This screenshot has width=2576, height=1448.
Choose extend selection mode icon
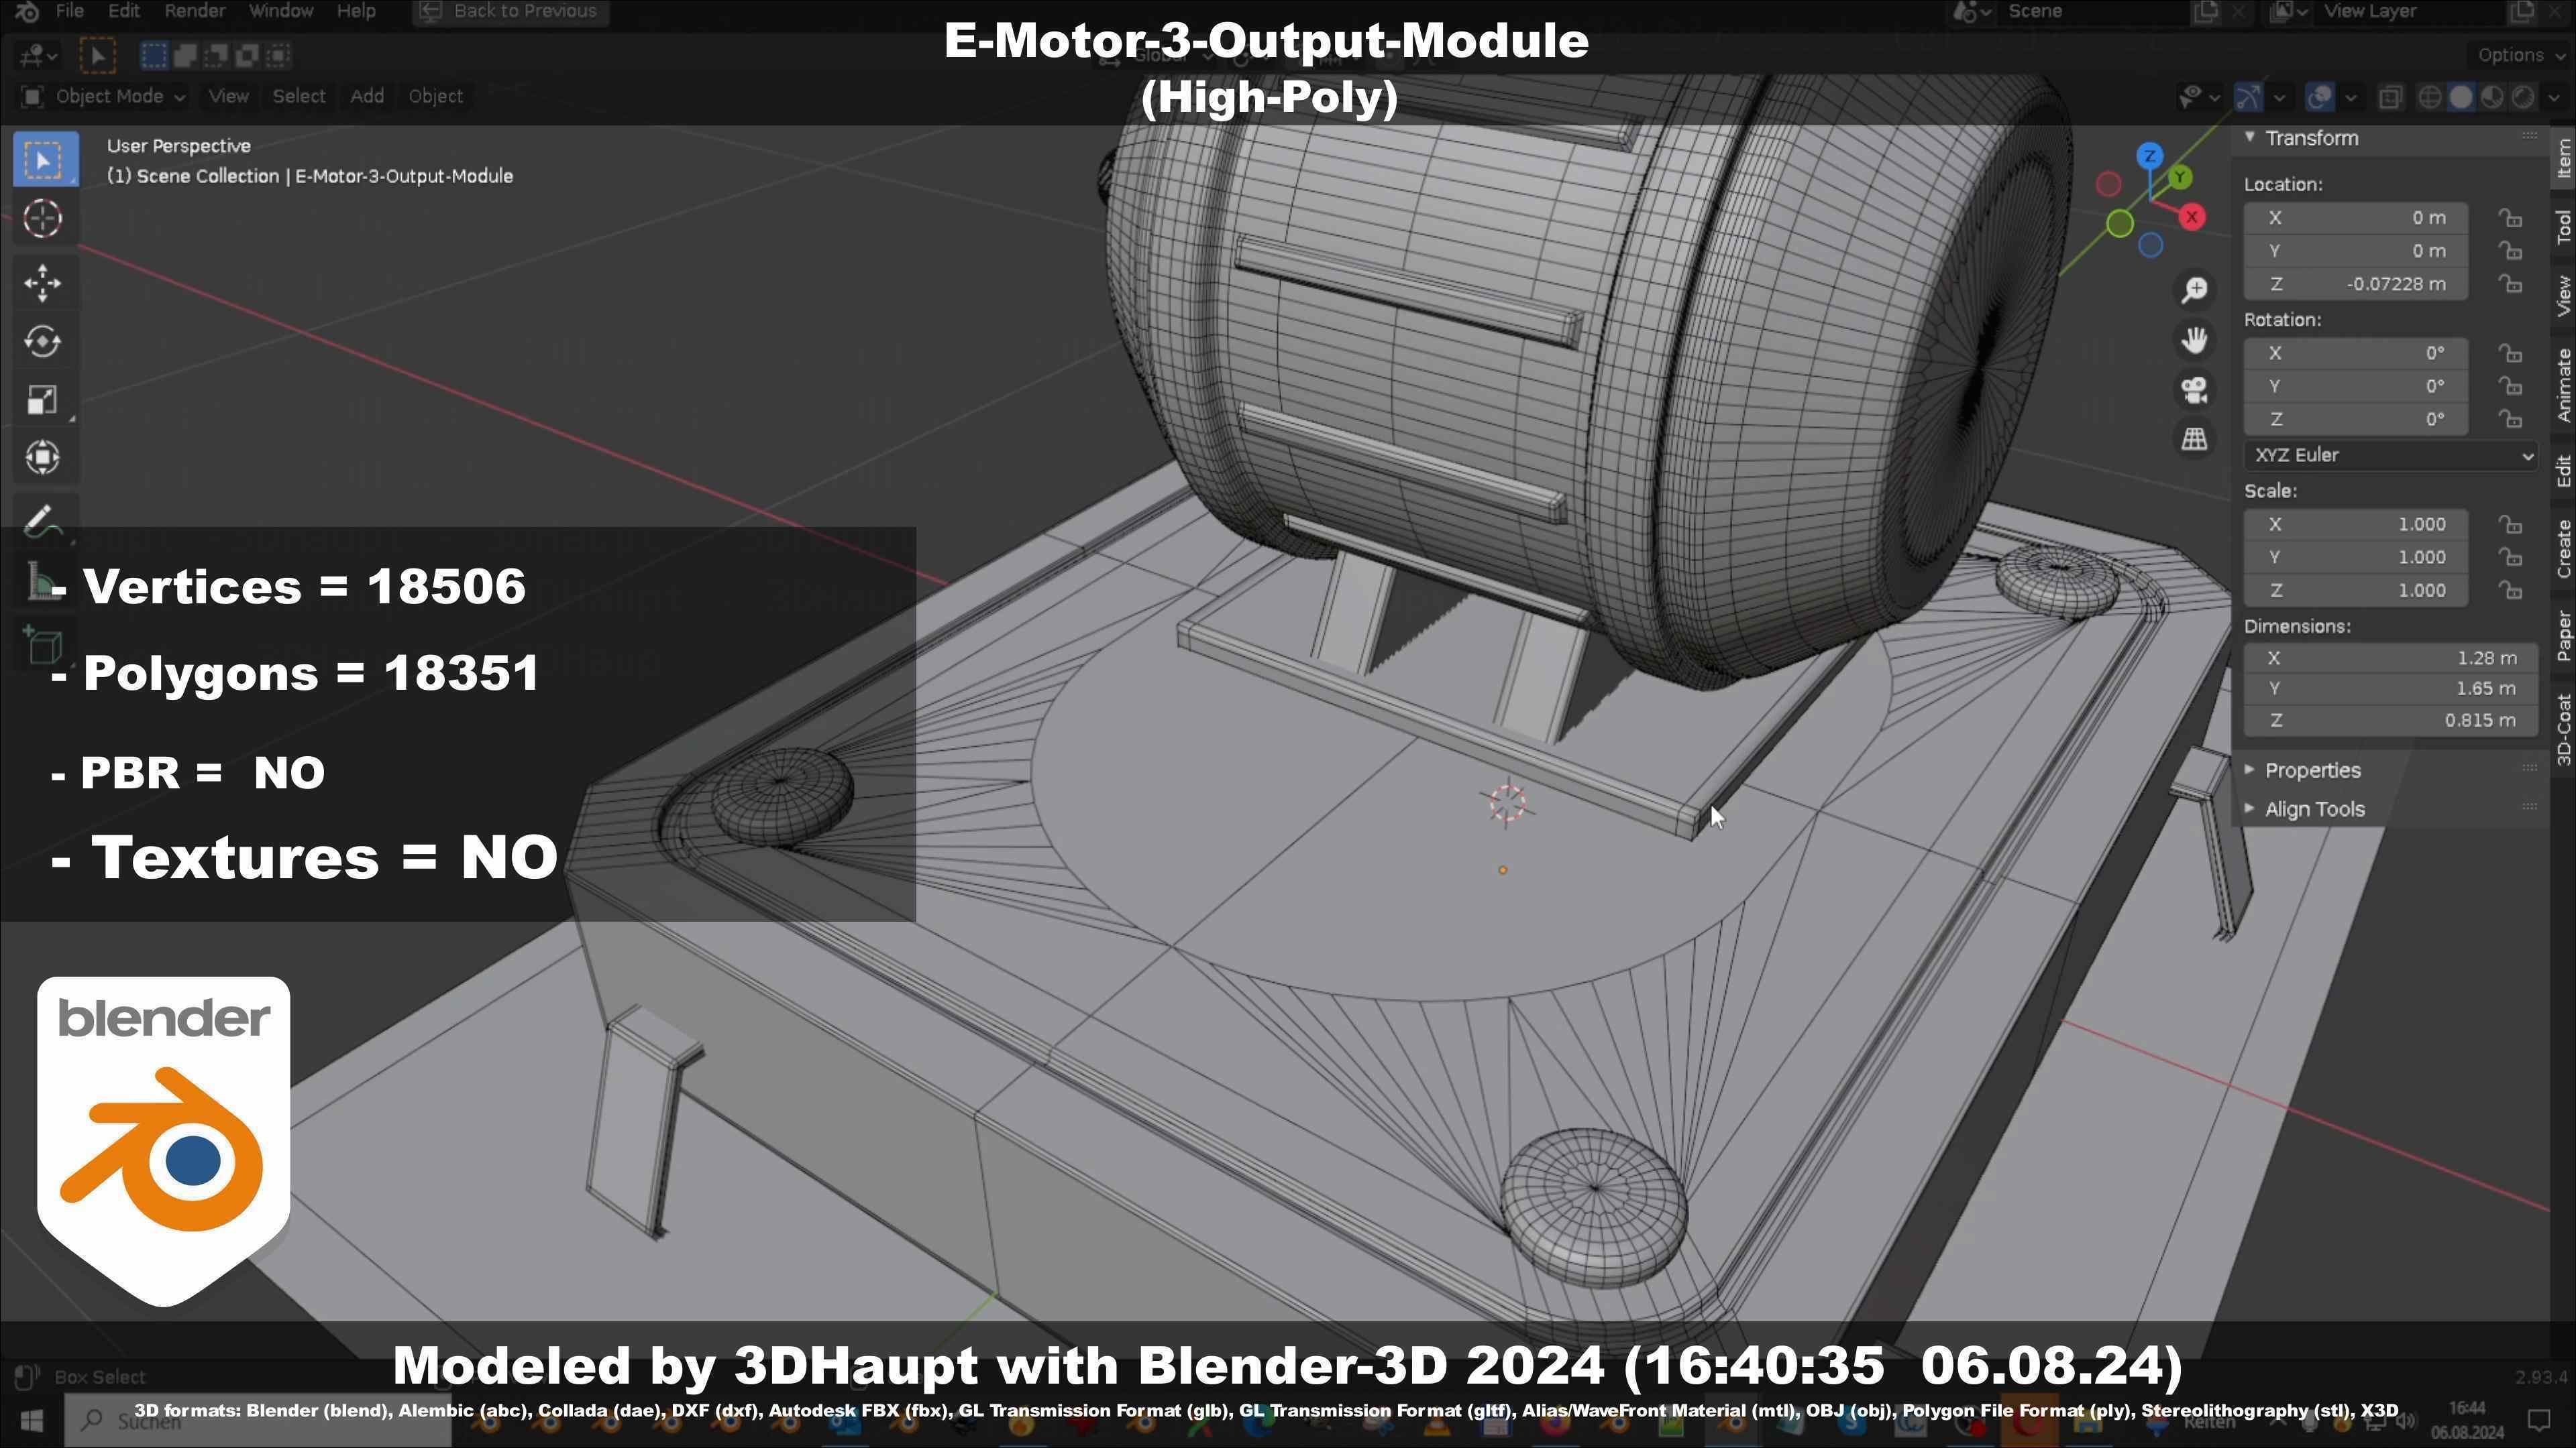(185, 55)
